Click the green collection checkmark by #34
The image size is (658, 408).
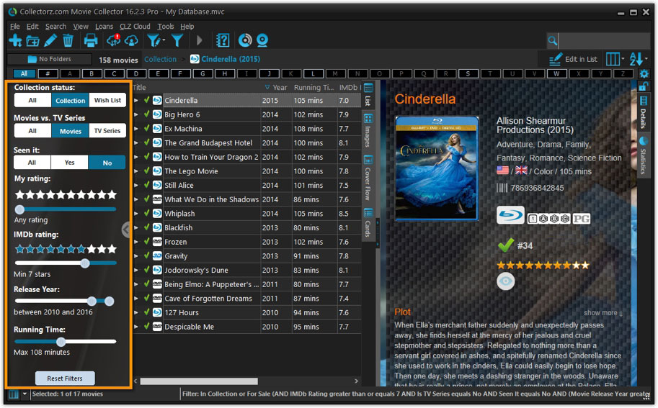(x=506, y=245)
